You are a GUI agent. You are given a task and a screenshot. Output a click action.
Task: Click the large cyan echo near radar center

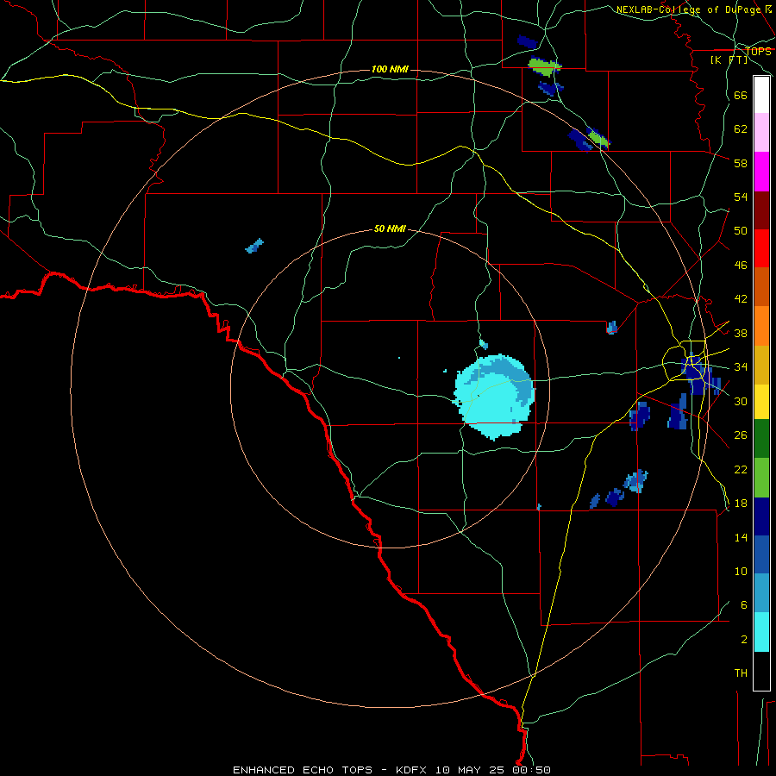(494, 397)
